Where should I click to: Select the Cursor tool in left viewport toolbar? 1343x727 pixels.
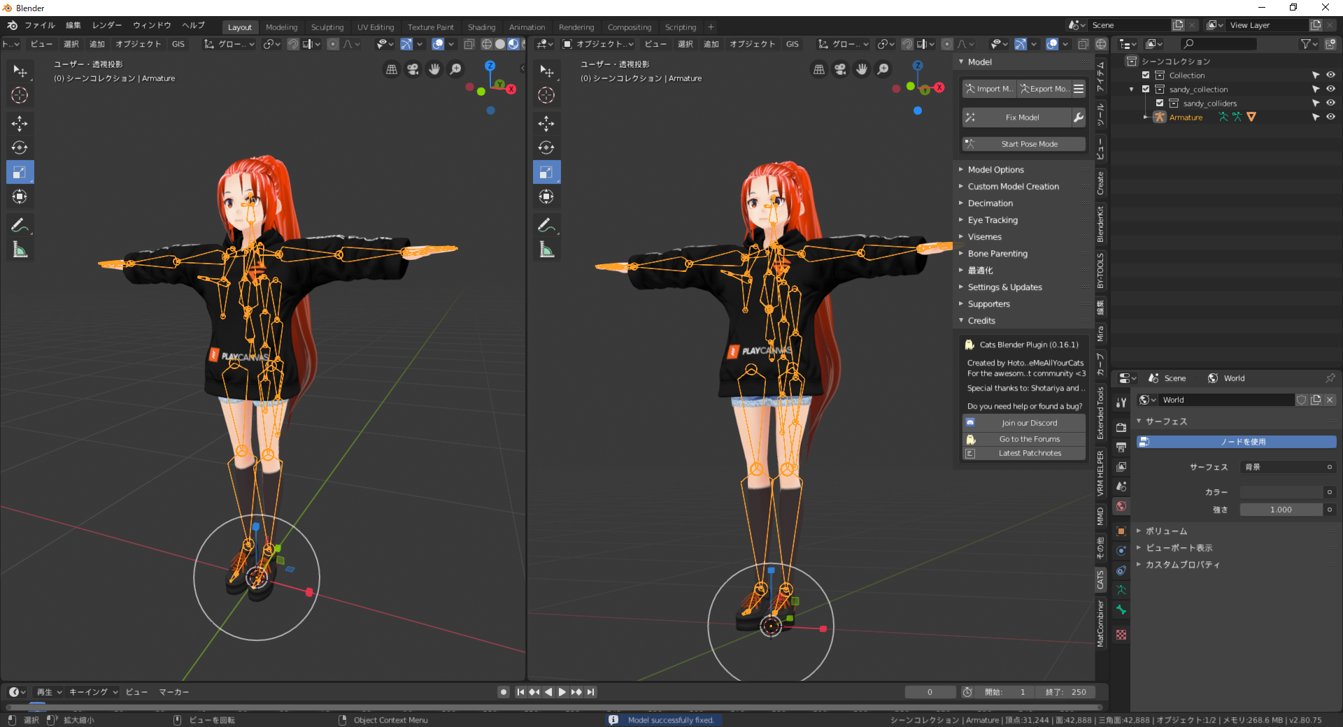(x=20, y=95)
